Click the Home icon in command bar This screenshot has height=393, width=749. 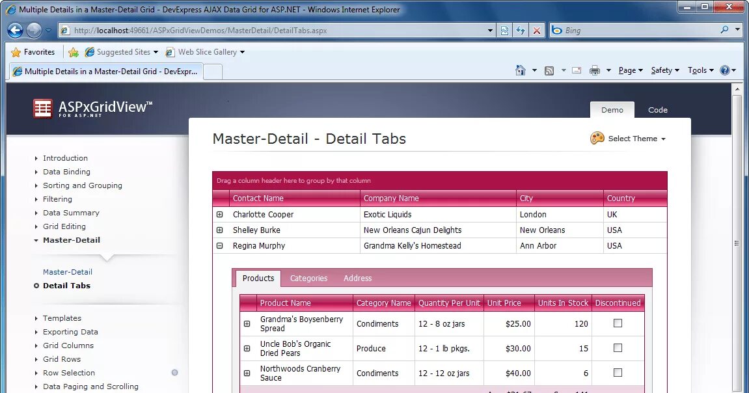(x=520, y=71)
